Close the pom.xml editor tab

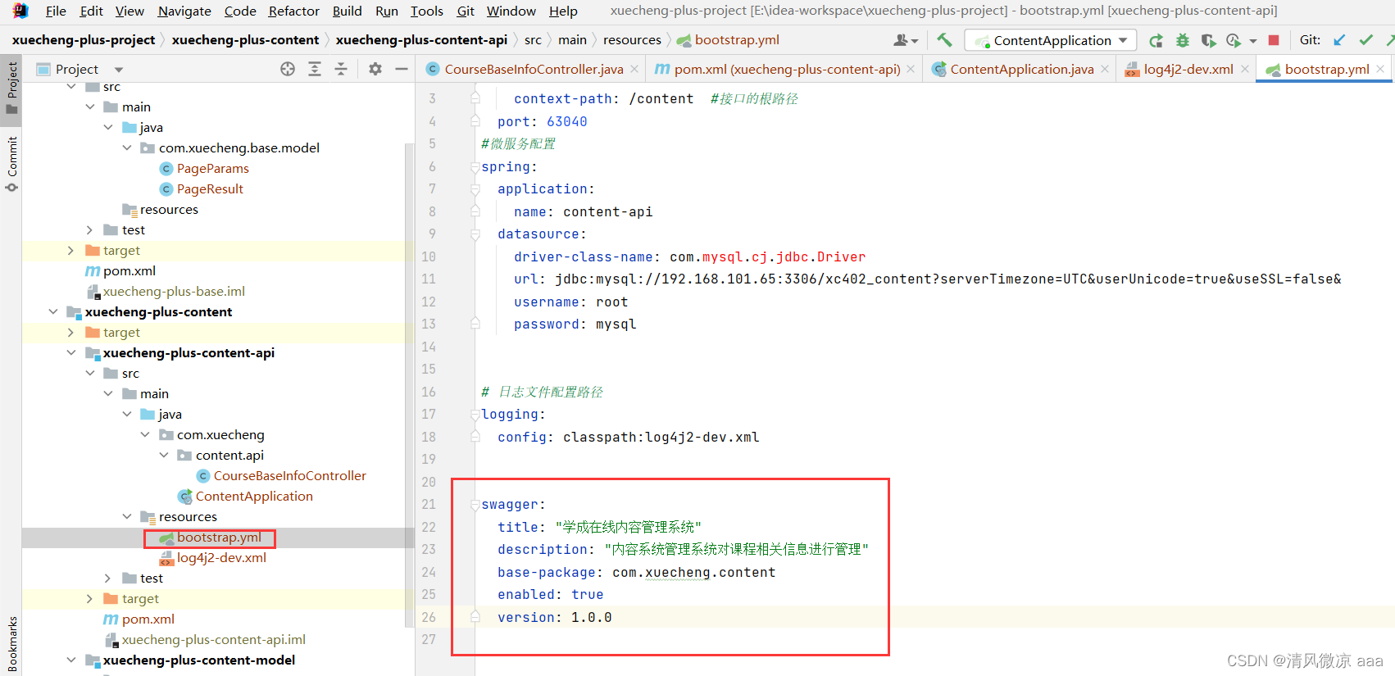click(x=911, y=70)
